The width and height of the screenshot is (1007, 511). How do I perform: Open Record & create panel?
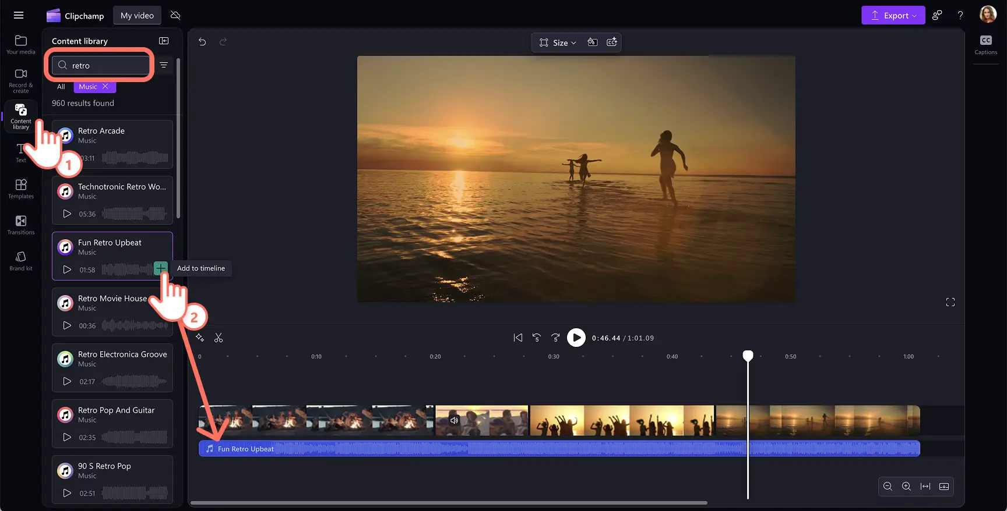[21, 80]
